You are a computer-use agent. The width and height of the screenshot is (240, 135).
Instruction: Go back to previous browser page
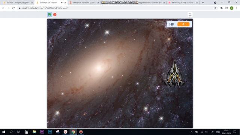3,8
